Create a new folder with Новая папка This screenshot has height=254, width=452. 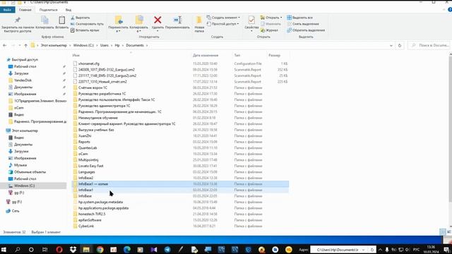(199, 23)
